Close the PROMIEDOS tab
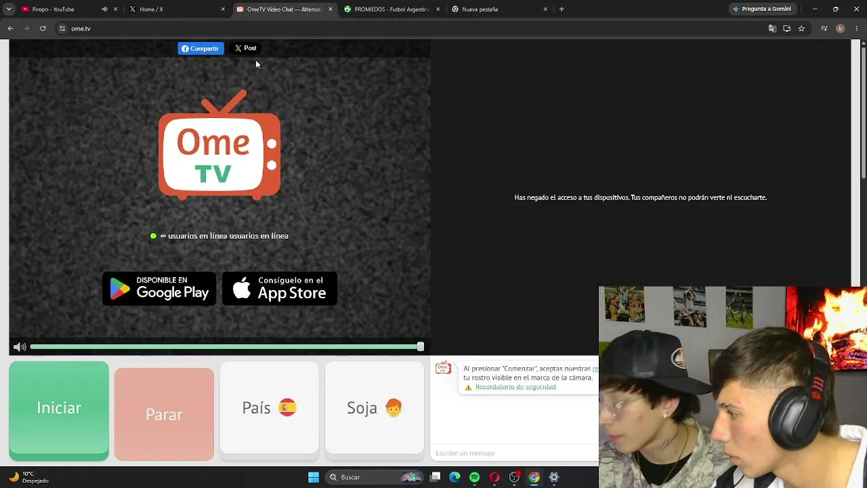The width and height of the screenshot is (867, 488). 438,9
